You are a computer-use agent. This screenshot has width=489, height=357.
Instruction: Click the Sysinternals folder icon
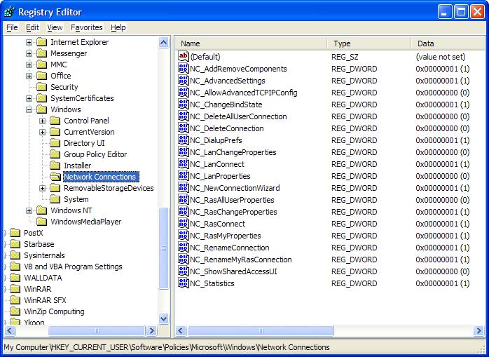pyautogui.click(x=15, y=255)
